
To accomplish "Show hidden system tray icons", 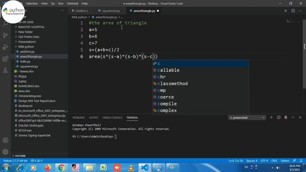I will pyautogui.click(x=273, y=168).
